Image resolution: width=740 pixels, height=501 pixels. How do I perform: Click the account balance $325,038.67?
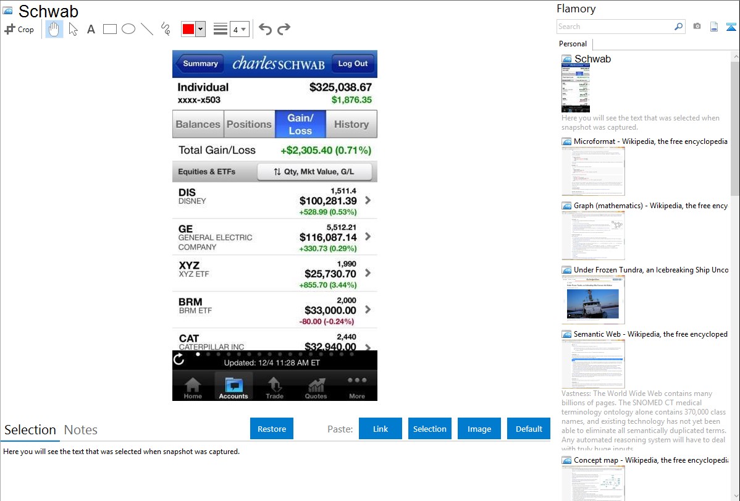[340, 87]
